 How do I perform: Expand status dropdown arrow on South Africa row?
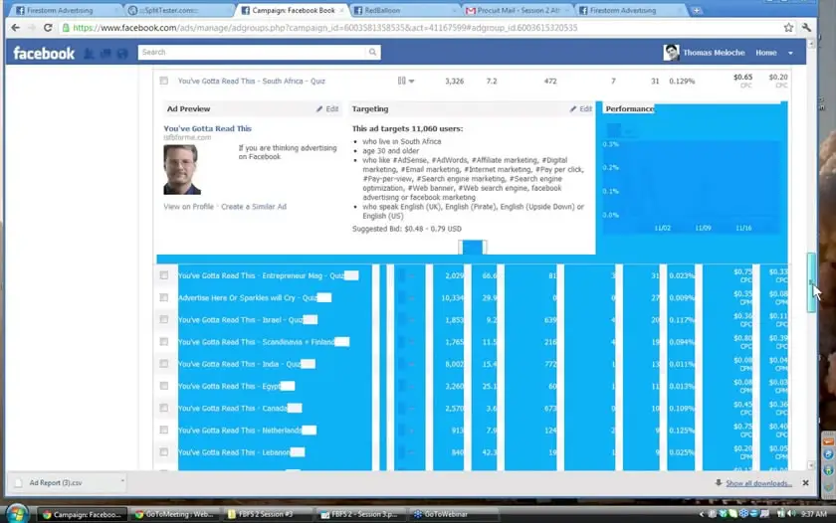click(x=412, y=82)
